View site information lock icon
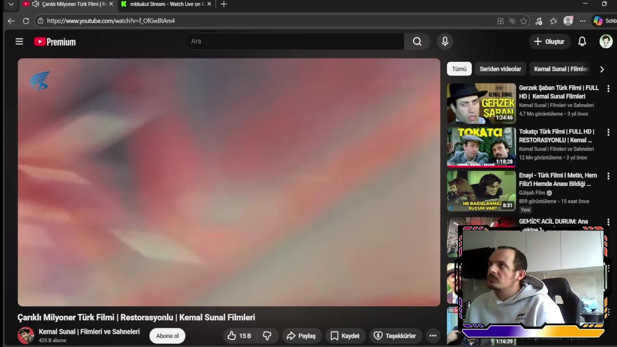This screenshot has width=617, height=347. 40,21
